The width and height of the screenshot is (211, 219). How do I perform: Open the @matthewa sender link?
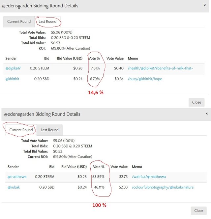coord(17,177)
